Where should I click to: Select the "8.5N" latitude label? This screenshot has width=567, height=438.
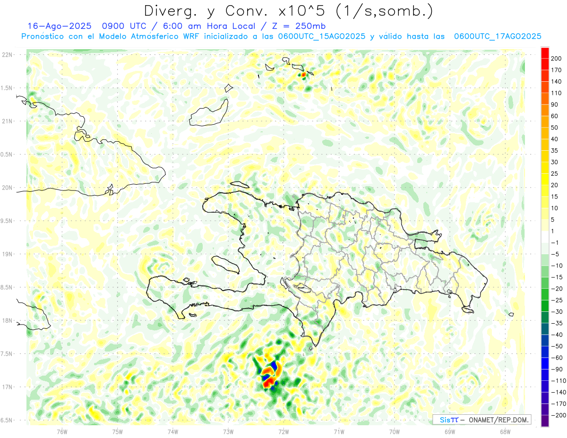click(x=7, y=287)
